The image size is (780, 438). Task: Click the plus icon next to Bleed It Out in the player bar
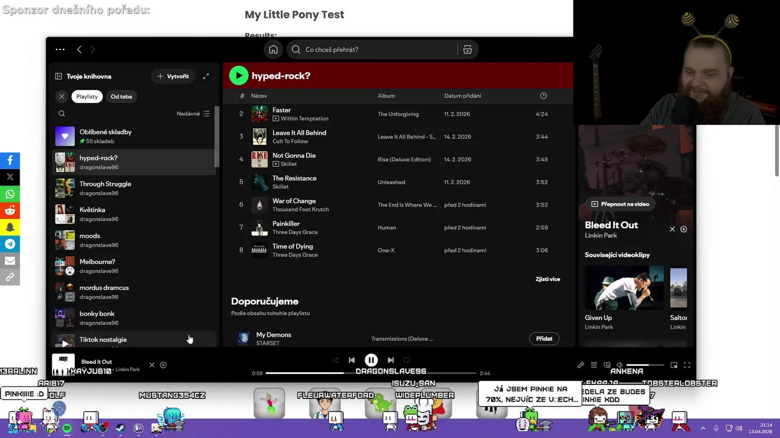tap(163, 365)
